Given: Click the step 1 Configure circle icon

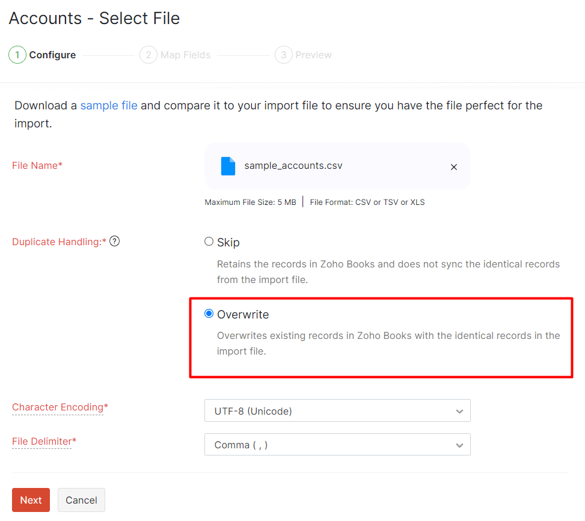Looking at the screenshot, I should click(x=17, y=55).
